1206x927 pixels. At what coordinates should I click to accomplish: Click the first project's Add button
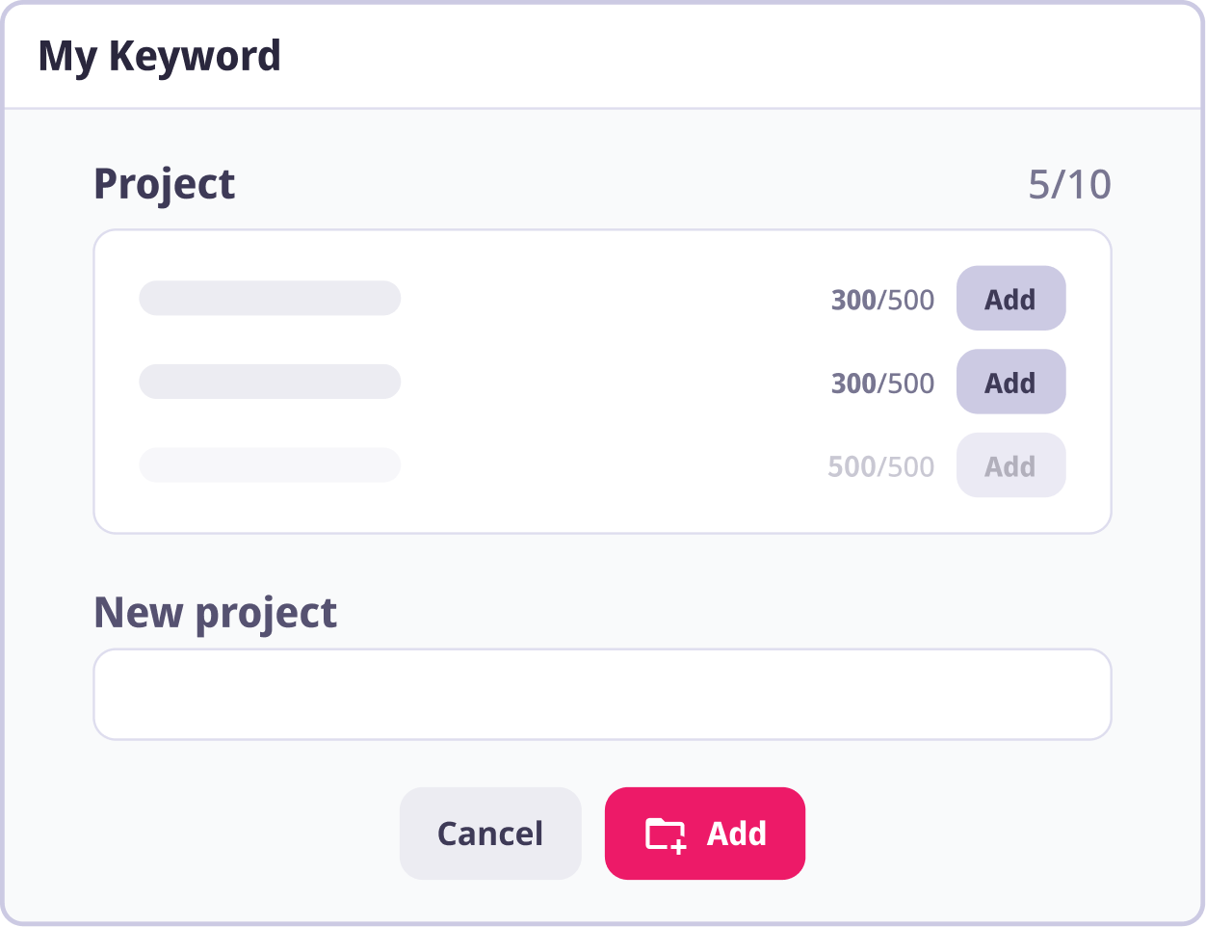(1010, 299)
